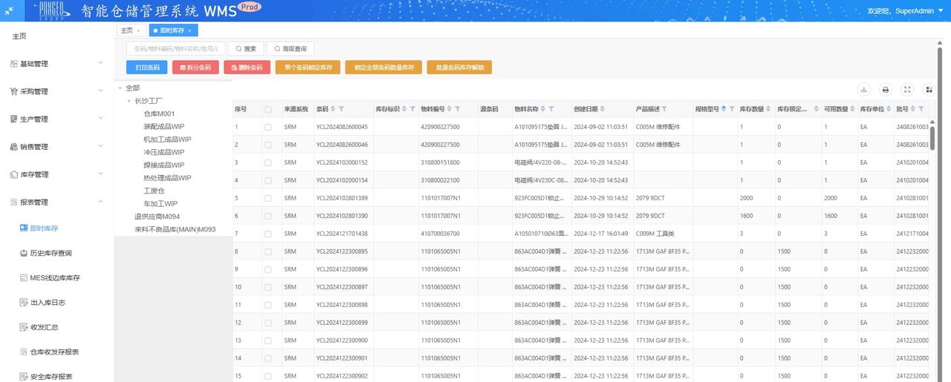Switch to the 主页 tab
Screen dimensions: 951x382
pyautogui.click(x=127, y=30)
